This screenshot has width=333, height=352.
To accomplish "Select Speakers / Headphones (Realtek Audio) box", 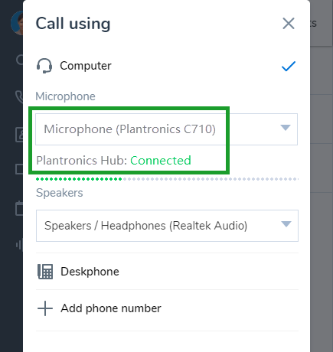I will pyautogui.click(x=167, y=226).
